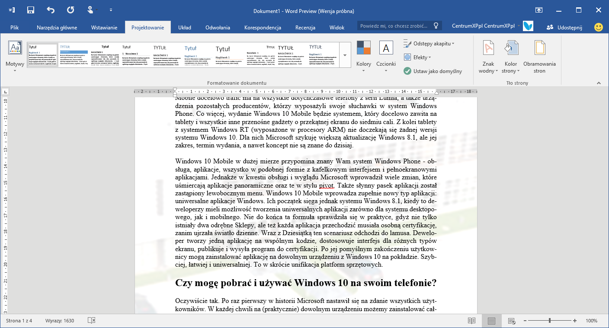
Task: Collapse the ribbon with the chevron
Action: 599,83
